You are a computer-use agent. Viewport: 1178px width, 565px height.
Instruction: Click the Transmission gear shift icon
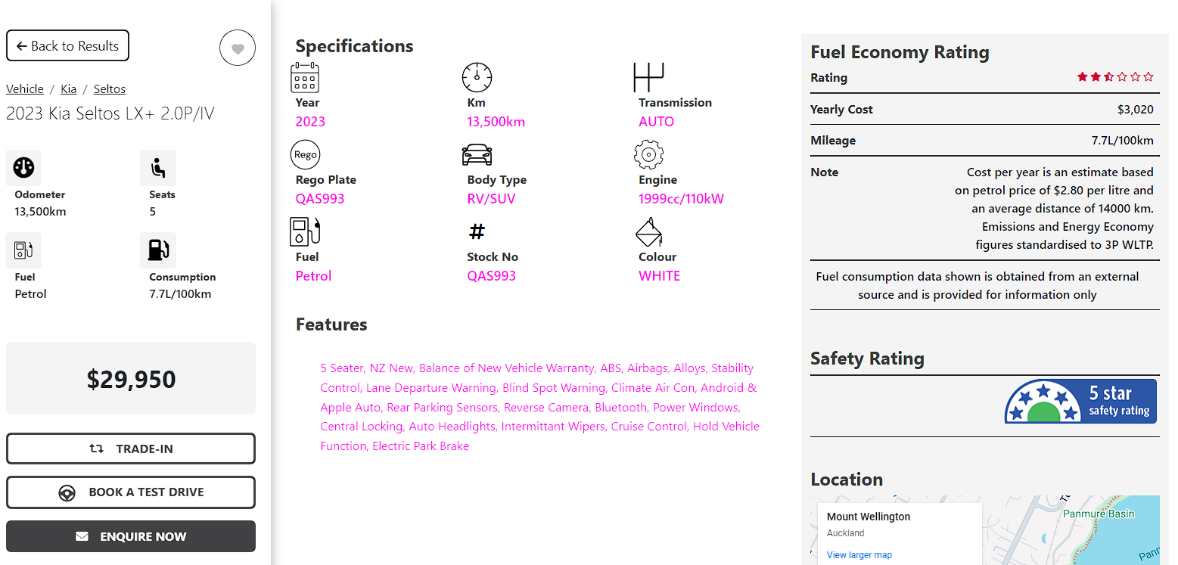[648, 77]
